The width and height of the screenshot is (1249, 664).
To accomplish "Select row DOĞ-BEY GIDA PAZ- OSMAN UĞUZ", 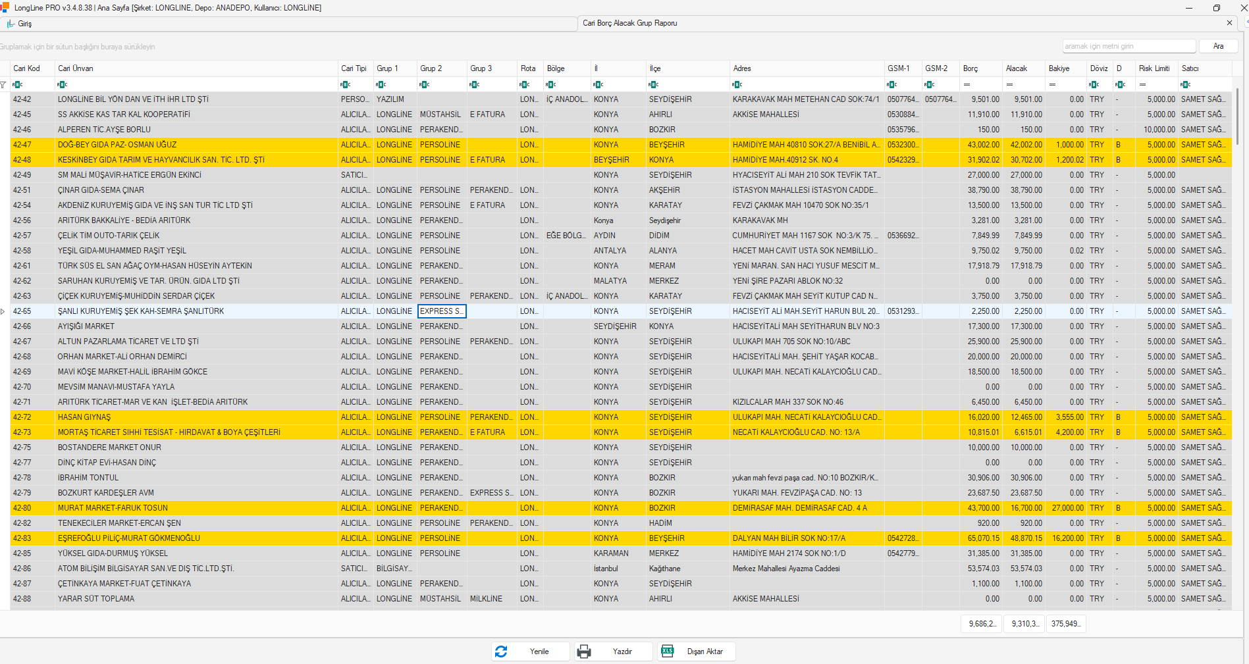I will pos(621,145).
